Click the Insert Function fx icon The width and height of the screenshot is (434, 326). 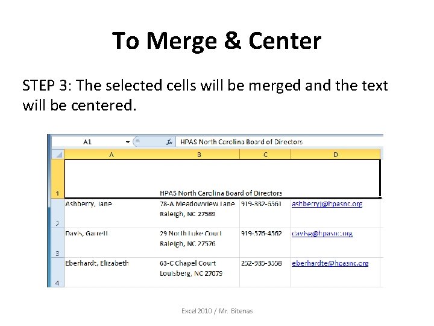click(x=169, y=142)
